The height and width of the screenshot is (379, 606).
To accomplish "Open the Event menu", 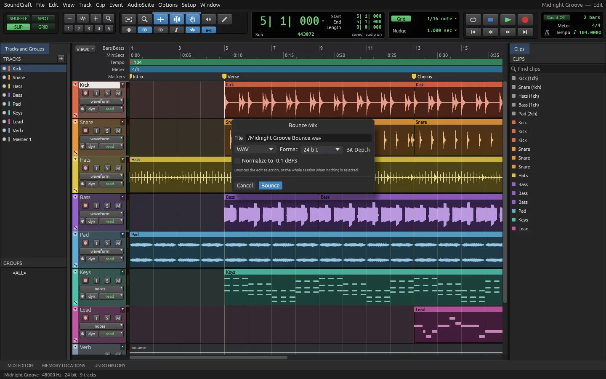I will point(116,5).
